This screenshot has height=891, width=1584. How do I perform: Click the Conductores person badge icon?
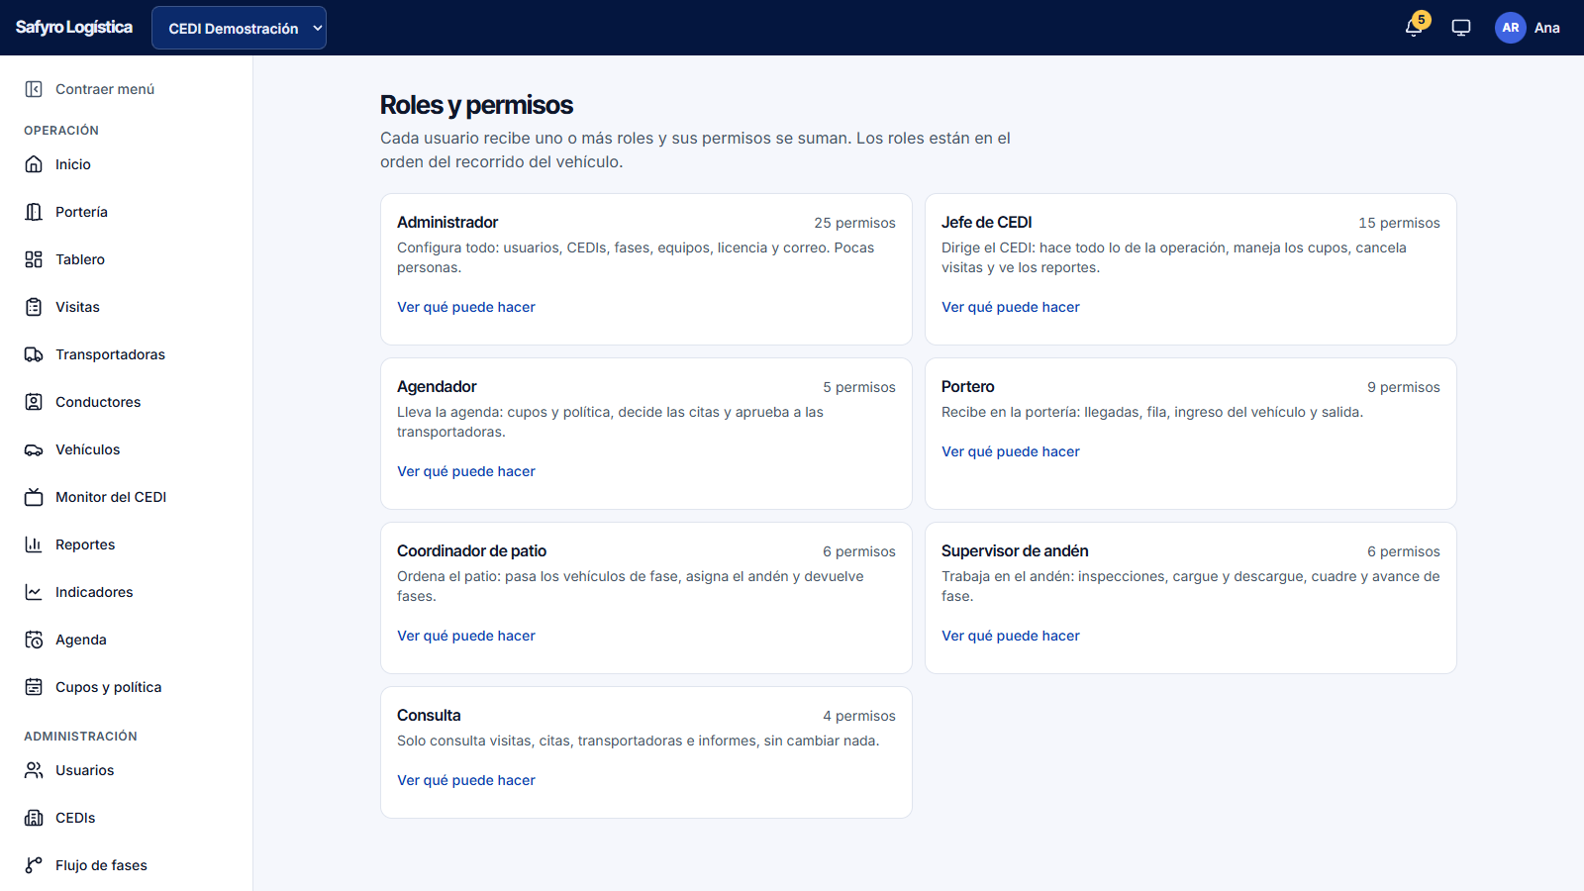coord(34,402)
